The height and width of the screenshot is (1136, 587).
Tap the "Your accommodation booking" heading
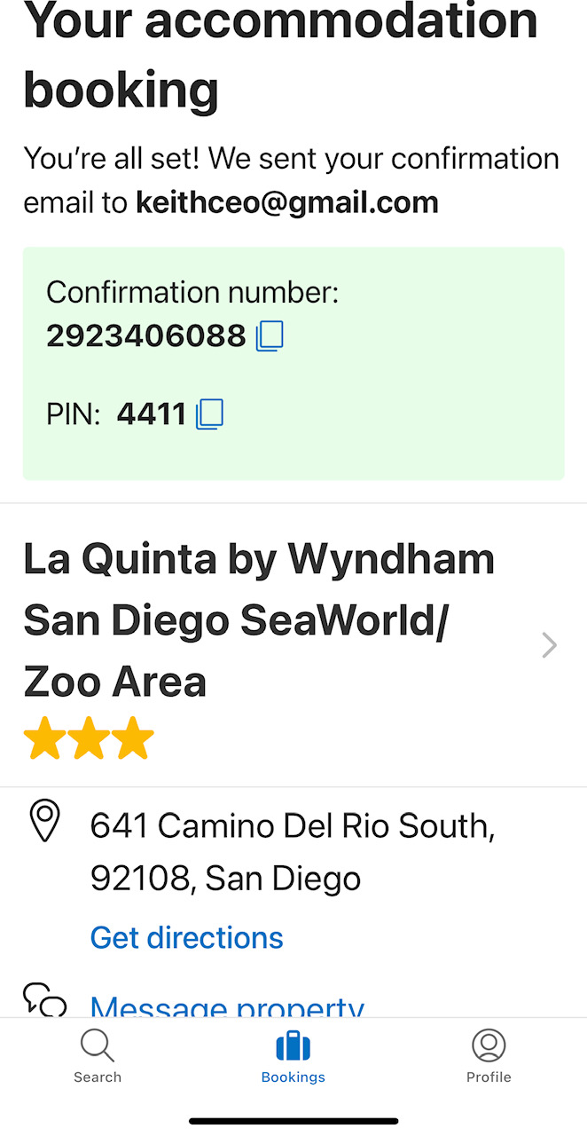[280, 55]
